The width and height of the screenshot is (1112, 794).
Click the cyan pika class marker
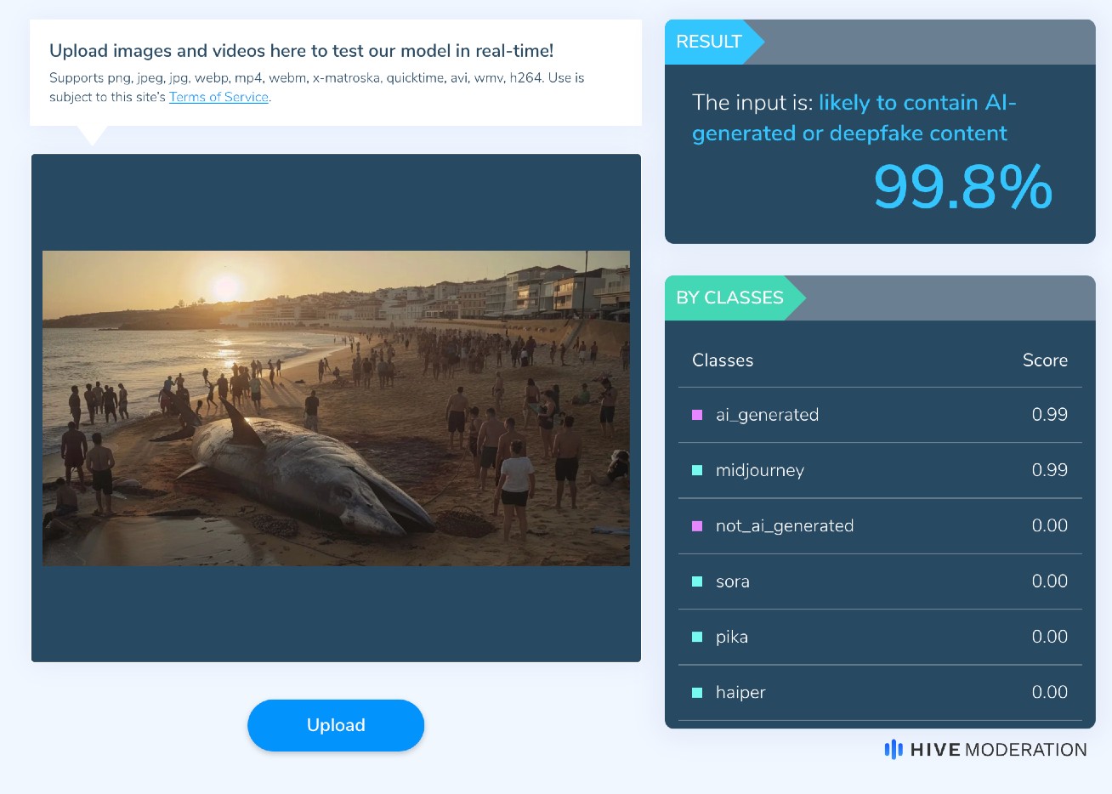pyautogui.click(x=697, y=637)
